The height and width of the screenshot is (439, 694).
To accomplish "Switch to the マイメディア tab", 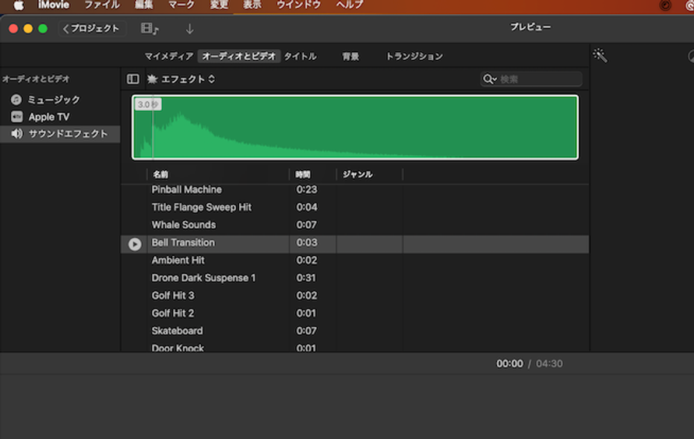I will pos(168,56).
